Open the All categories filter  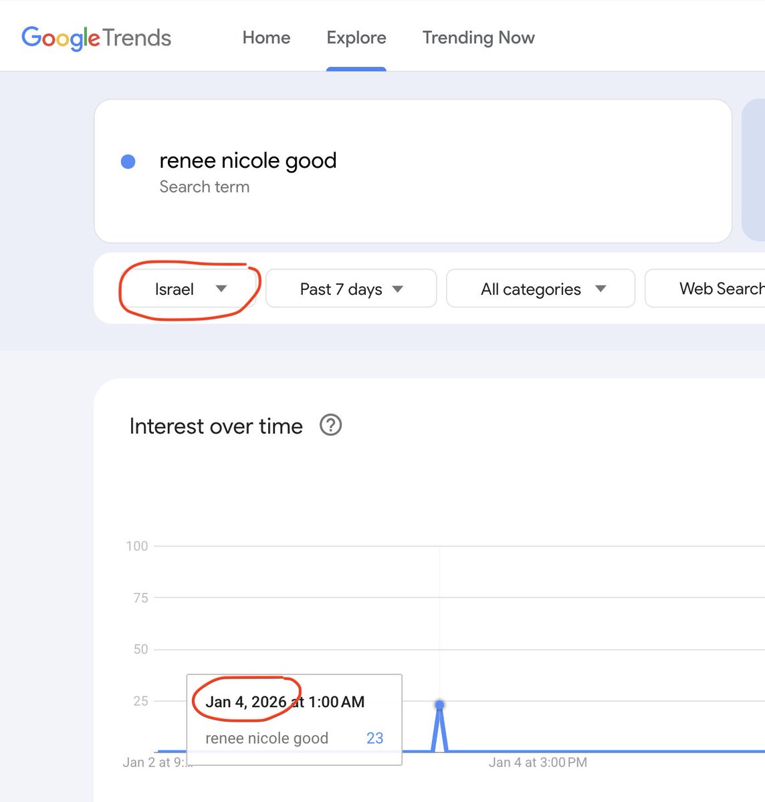click(540, 289)
